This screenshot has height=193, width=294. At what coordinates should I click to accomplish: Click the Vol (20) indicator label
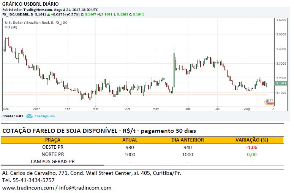[x=11, y=27]
